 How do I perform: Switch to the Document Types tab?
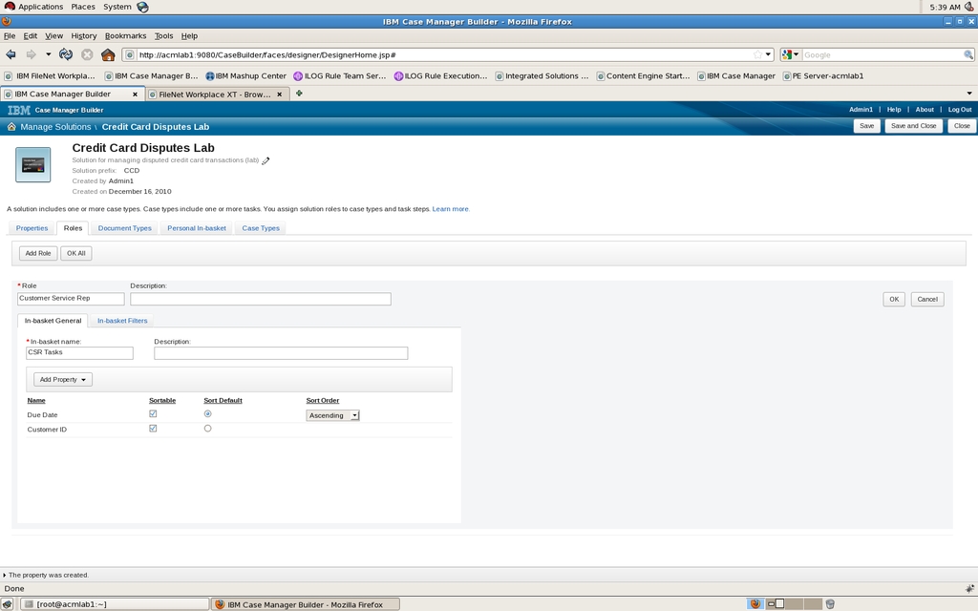coord(125,228)
